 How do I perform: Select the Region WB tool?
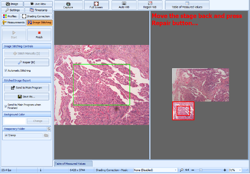click(x=150, y=5)
